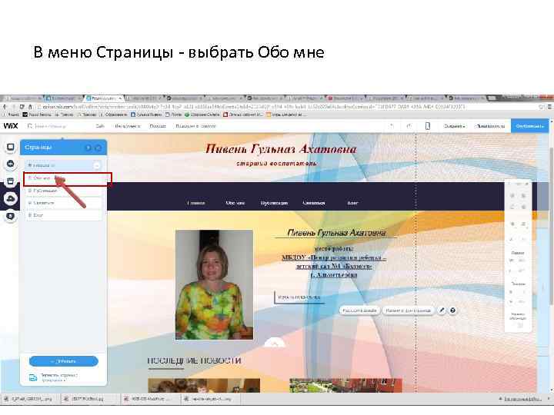Open options for the home page row
Screen dimensions: 554x415
[x=96, y=165]
